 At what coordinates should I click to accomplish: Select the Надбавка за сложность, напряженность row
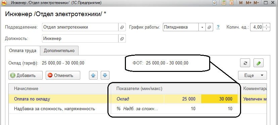coord(138,109)
